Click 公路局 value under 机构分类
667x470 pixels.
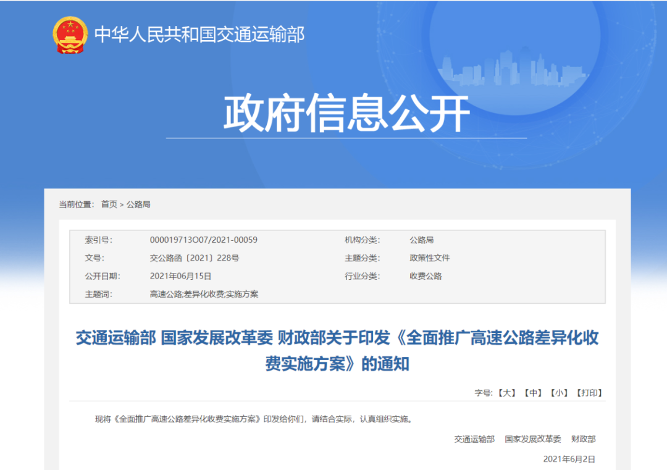422,240
